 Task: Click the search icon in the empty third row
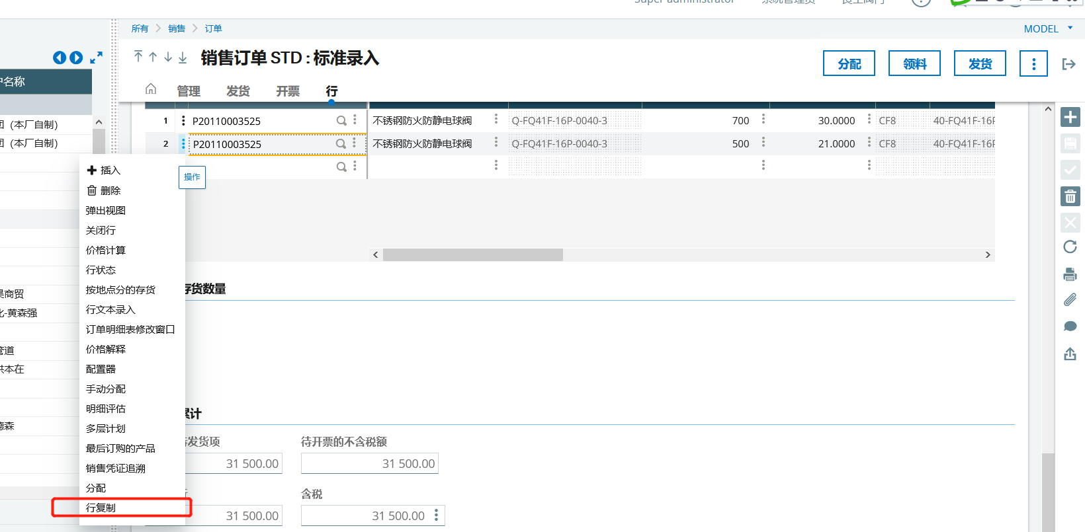point(341,167)
